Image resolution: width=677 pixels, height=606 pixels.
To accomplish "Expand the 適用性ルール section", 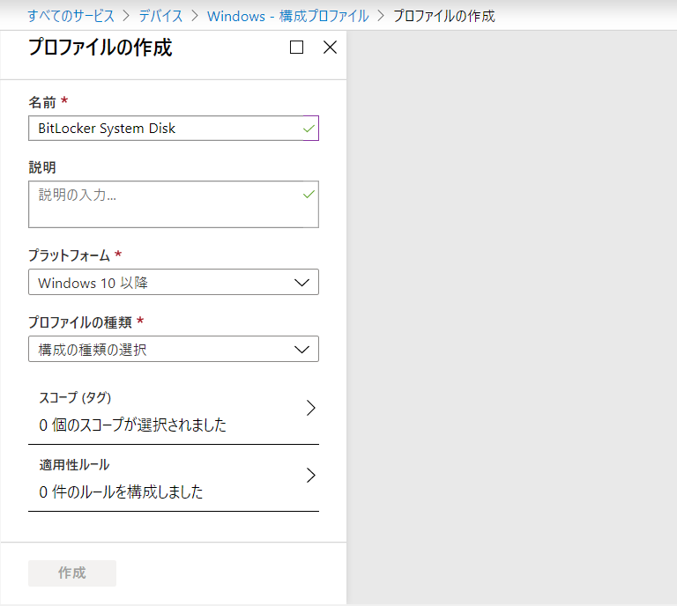I will tap(174, 478).
